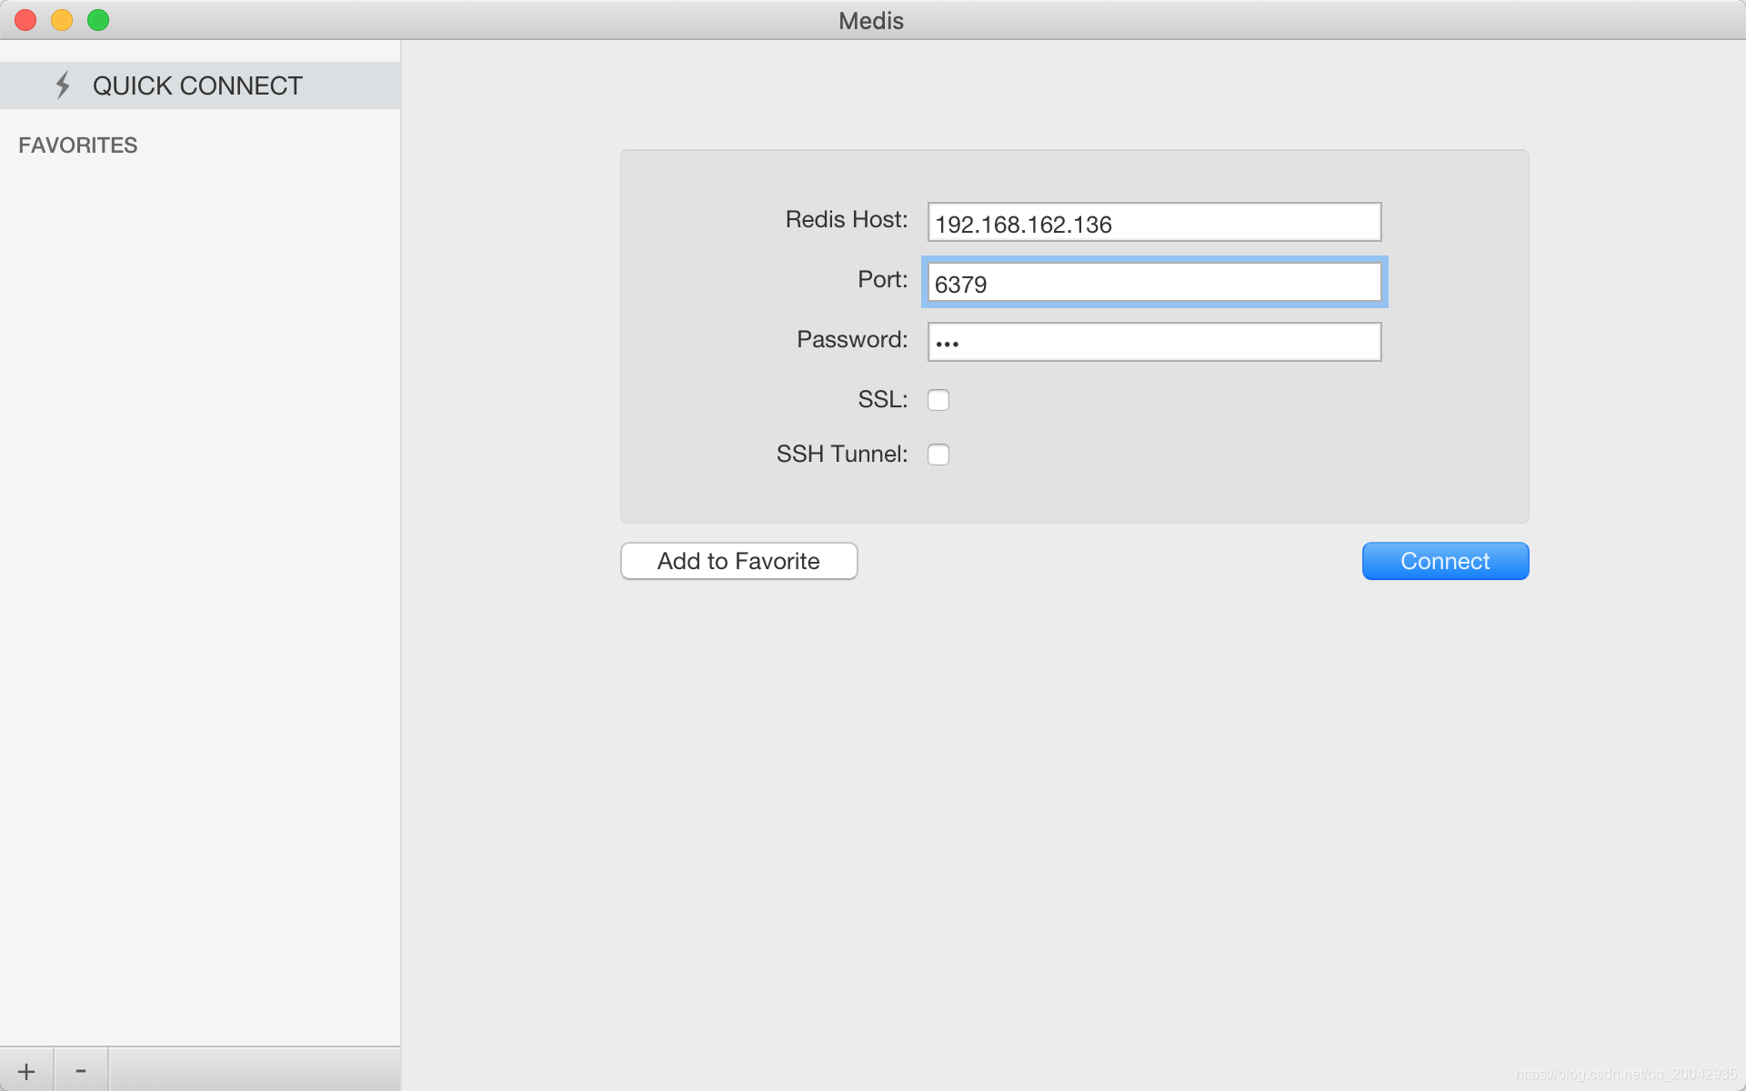Image resolution: width=1746 pixels, height=1091 pixels.
Task: Click the Password label
Action: click(x=852, y=339)
